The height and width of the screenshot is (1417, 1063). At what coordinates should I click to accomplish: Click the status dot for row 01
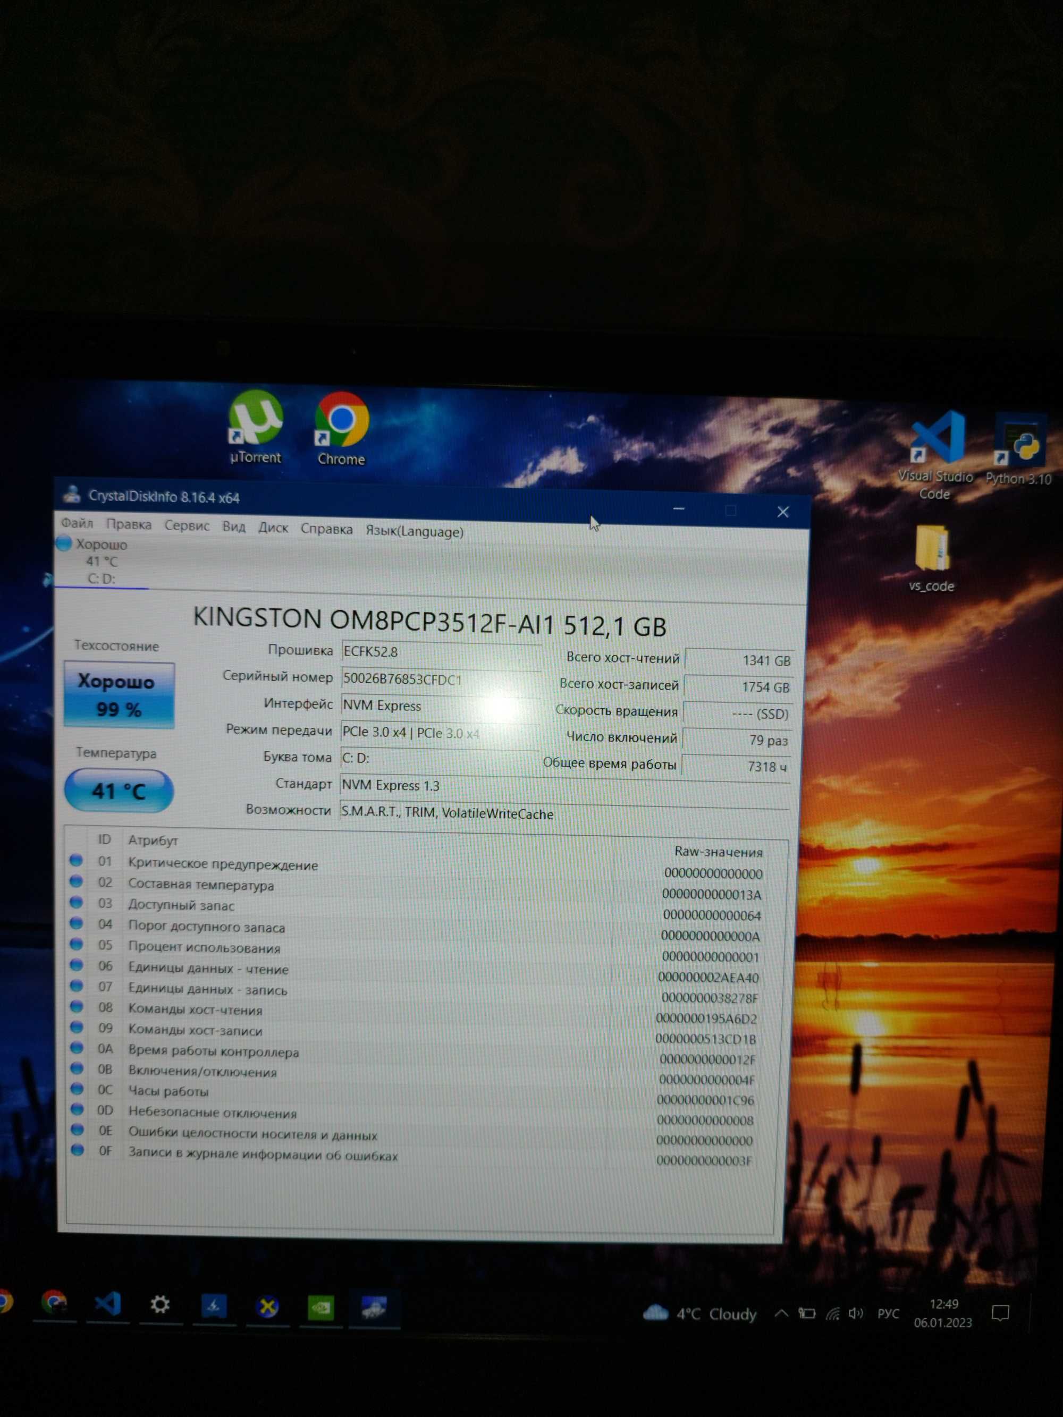(x=76, y=860)
